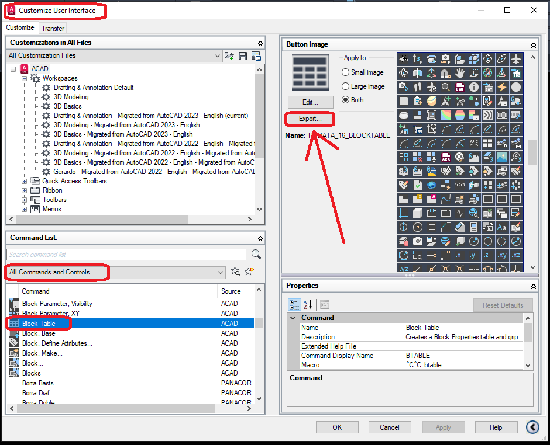The image size is (550, 445).
Task: Collapse the Button Image panel with its chevron
Action: [533, 44]
